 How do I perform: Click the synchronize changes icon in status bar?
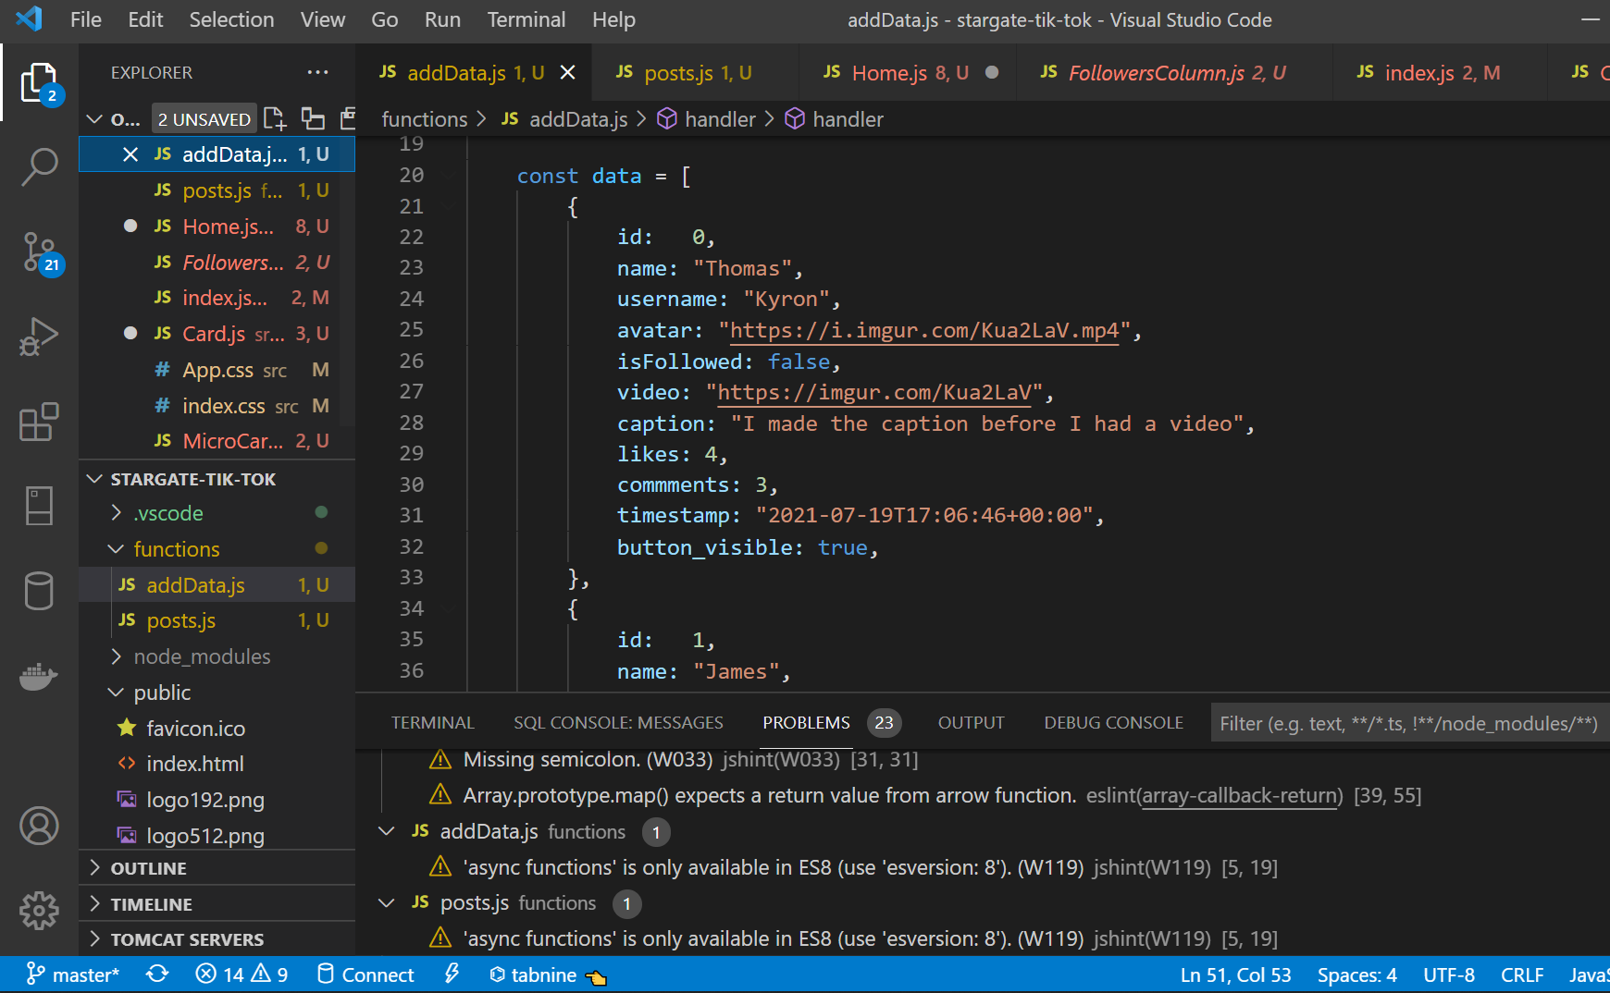[x=157, y=974]
